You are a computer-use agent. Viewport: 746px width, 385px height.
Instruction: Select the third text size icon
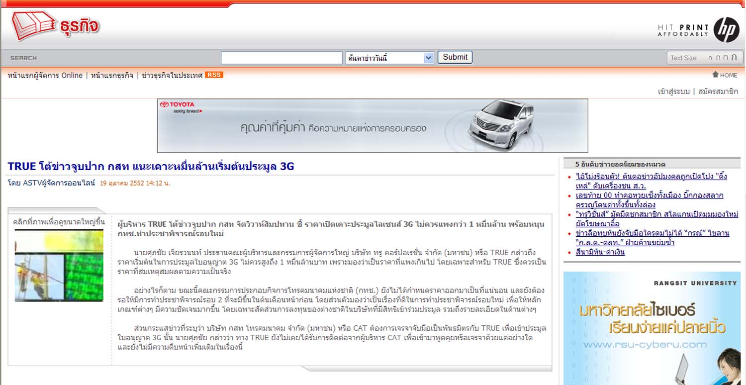(x=726, y=58)
